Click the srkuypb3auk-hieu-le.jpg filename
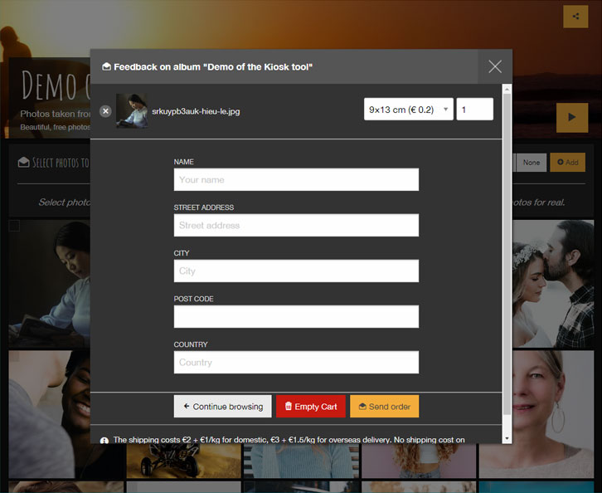The width and height of the screenshot is (602, 493). pyautogui.click(x=196, y=111)
